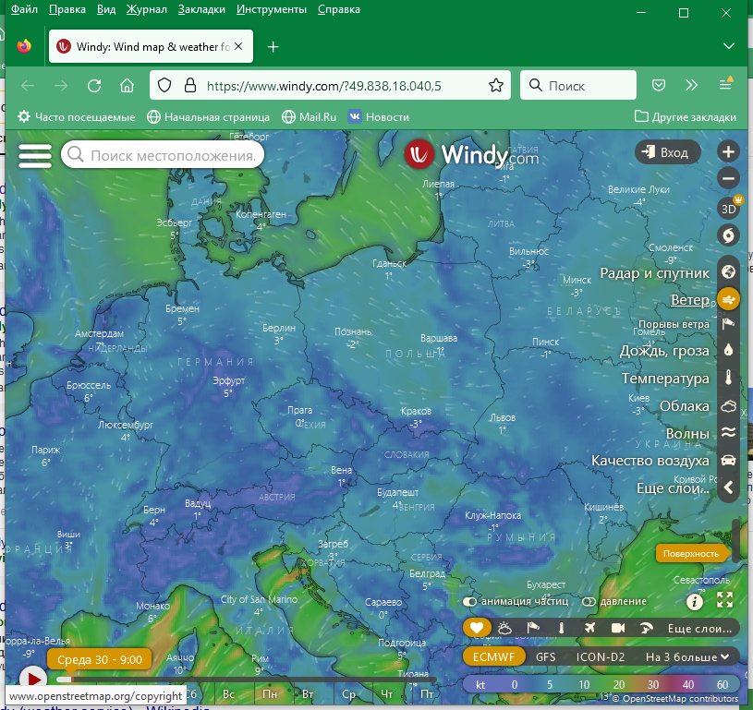The height and width of the screenshot is (710, 753).
Task: Open the Mail.Ru bookmark
Action: pos(309,117)
